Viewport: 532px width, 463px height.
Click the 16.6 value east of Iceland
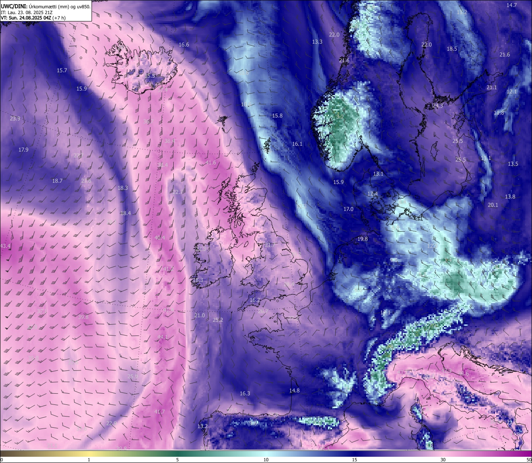(x=184, y=45)
